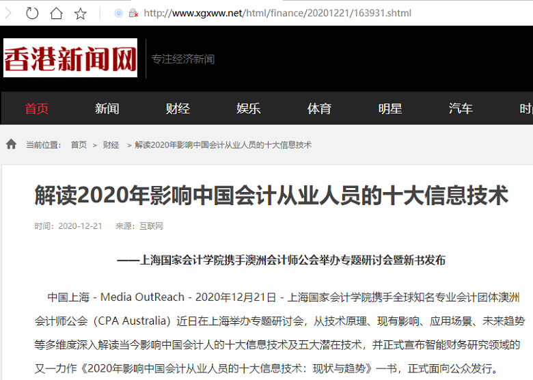Viewport: 533px width, 380px height.
Task: Switch to the 财经 section
Action: coord(178,109)
